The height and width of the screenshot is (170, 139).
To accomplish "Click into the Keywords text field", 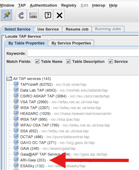I will (83, 53).
